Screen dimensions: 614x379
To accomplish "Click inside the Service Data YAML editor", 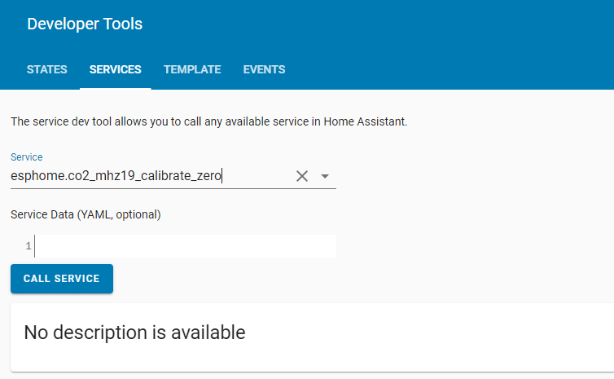I will coord(185,246).
